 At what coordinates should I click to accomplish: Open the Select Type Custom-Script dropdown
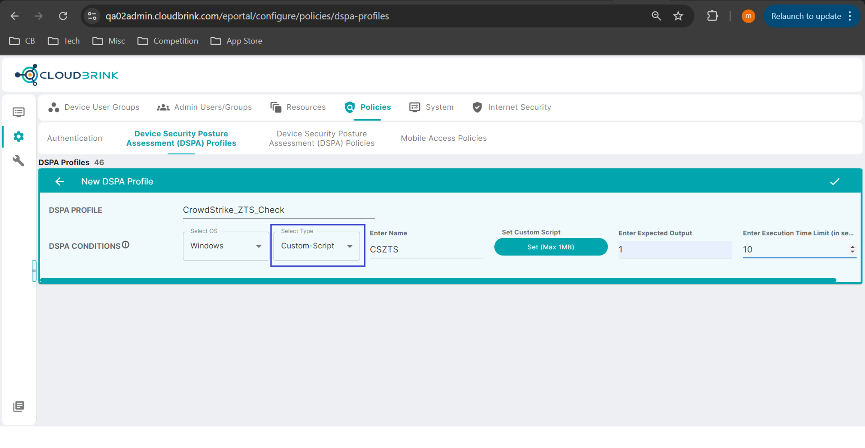pyautogui.click(x=317, y=246)
